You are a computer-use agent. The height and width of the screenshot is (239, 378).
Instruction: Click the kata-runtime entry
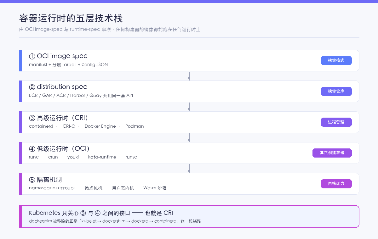pos(102,157)
